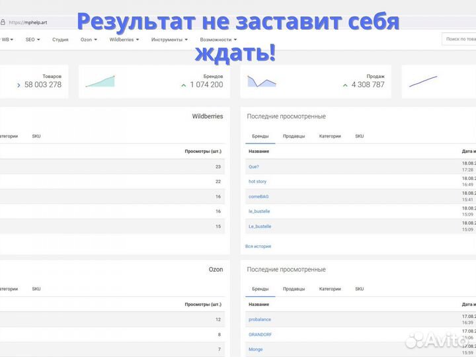This screenshot has height=357, width=476.
Task: Expand the Wildberries navigation dropdown
Action: (x=124, y=40)
